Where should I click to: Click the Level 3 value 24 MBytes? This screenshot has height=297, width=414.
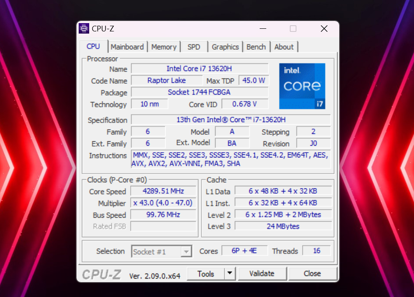point(283,226)
